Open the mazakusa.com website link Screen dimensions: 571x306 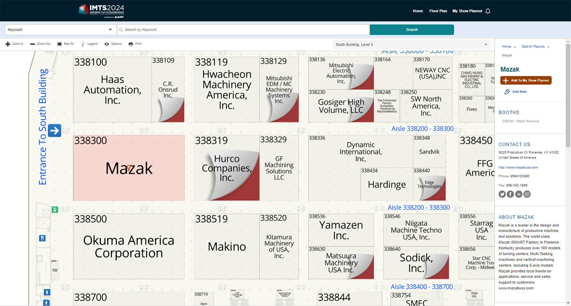[x=518, y=167]
